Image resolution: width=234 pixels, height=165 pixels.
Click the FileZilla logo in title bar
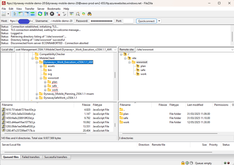point(4,3)
